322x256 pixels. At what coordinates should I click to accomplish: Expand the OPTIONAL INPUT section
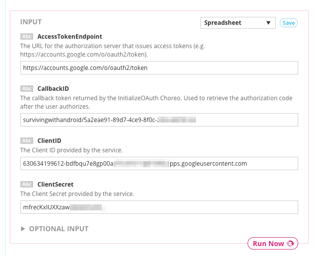pos(55,229)
